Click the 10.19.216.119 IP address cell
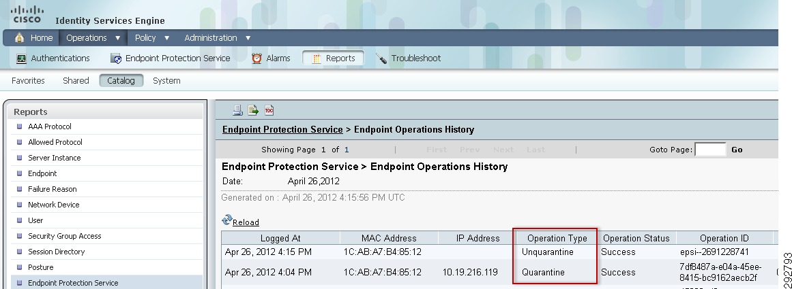 click(470, 273)
